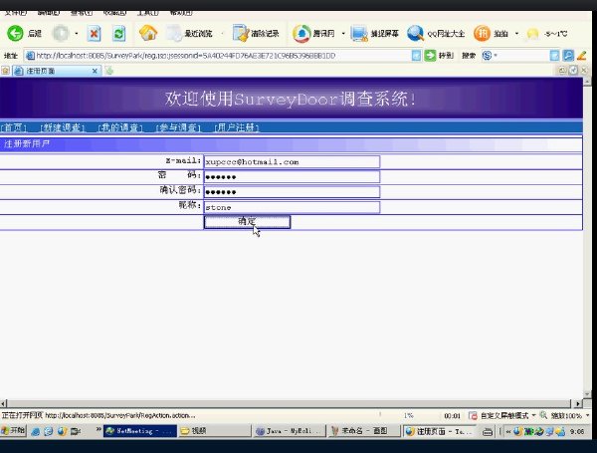597x453 pixels.
Task: Submit the form with 确定 button
Action: [247, 222]
